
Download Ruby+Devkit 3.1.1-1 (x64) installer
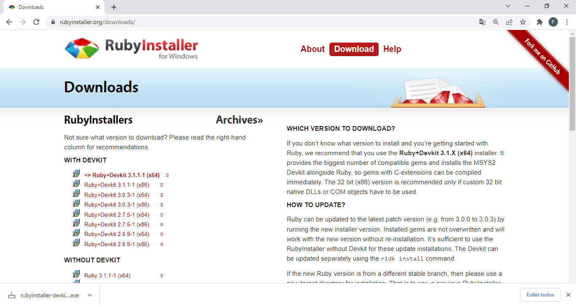click(x=122, y=175)
